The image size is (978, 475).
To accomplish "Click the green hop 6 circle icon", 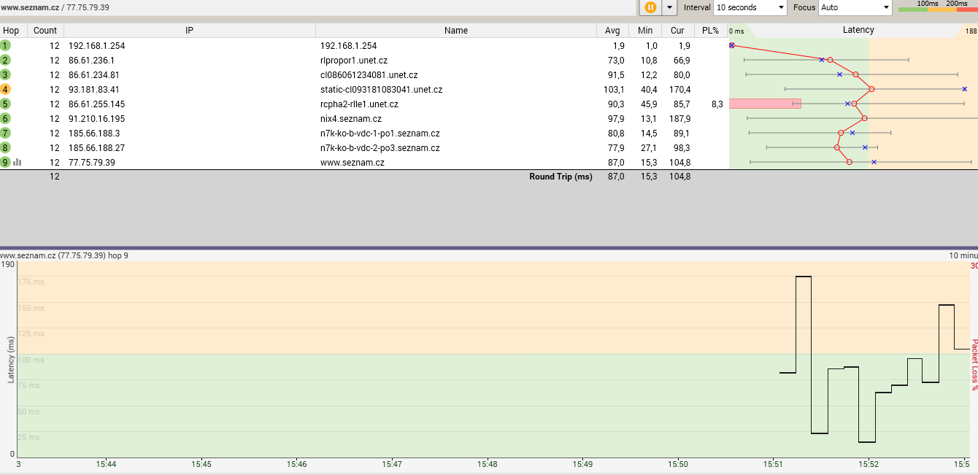I will tap(6, 118).
